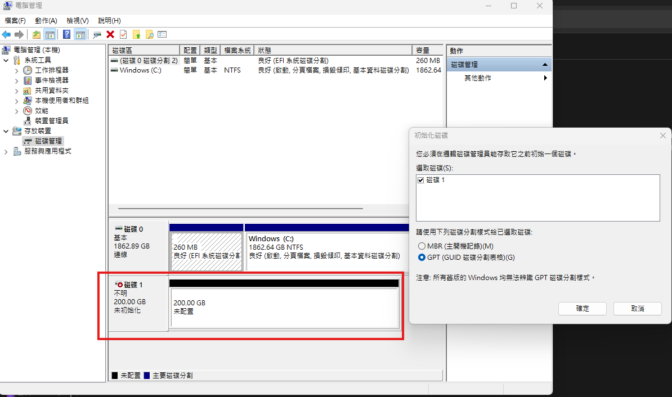This screenshot has width=672, height=397.
Task: Open the 檔案(F) menu
Action: pyautogui.click(x=15, y=20)
